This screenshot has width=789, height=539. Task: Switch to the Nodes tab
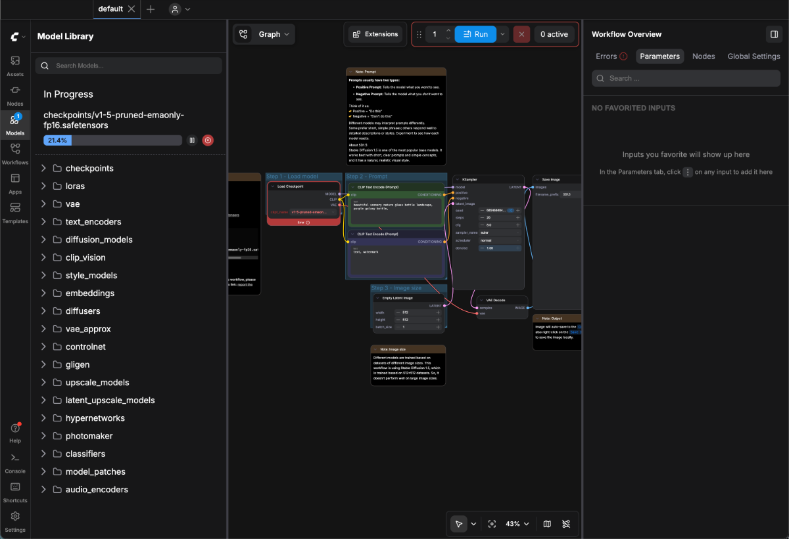[704, 56]
